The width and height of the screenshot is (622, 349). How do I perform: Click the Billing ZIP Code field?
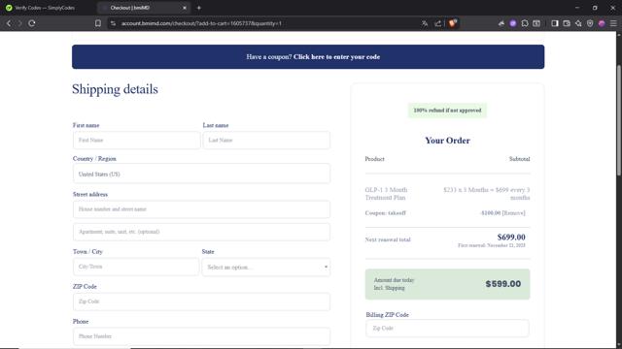[x=447, y=329]
